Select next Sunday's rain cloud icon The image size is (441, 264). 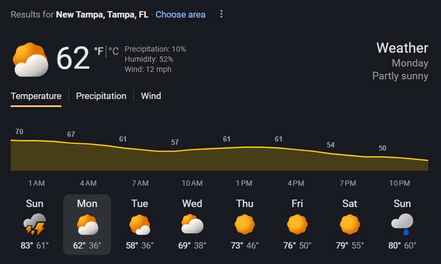401,224
